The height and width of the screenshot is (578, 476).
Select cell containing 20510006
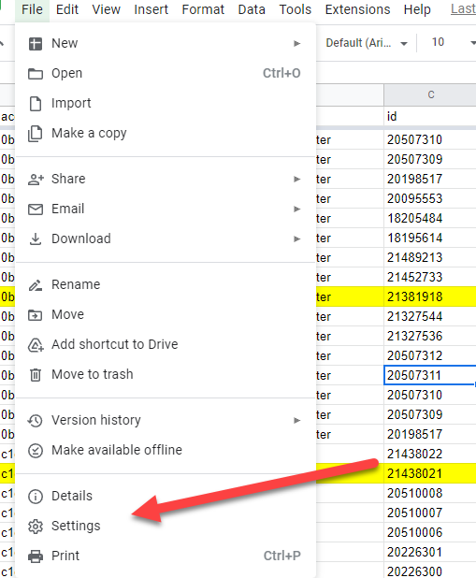[430, 532]
